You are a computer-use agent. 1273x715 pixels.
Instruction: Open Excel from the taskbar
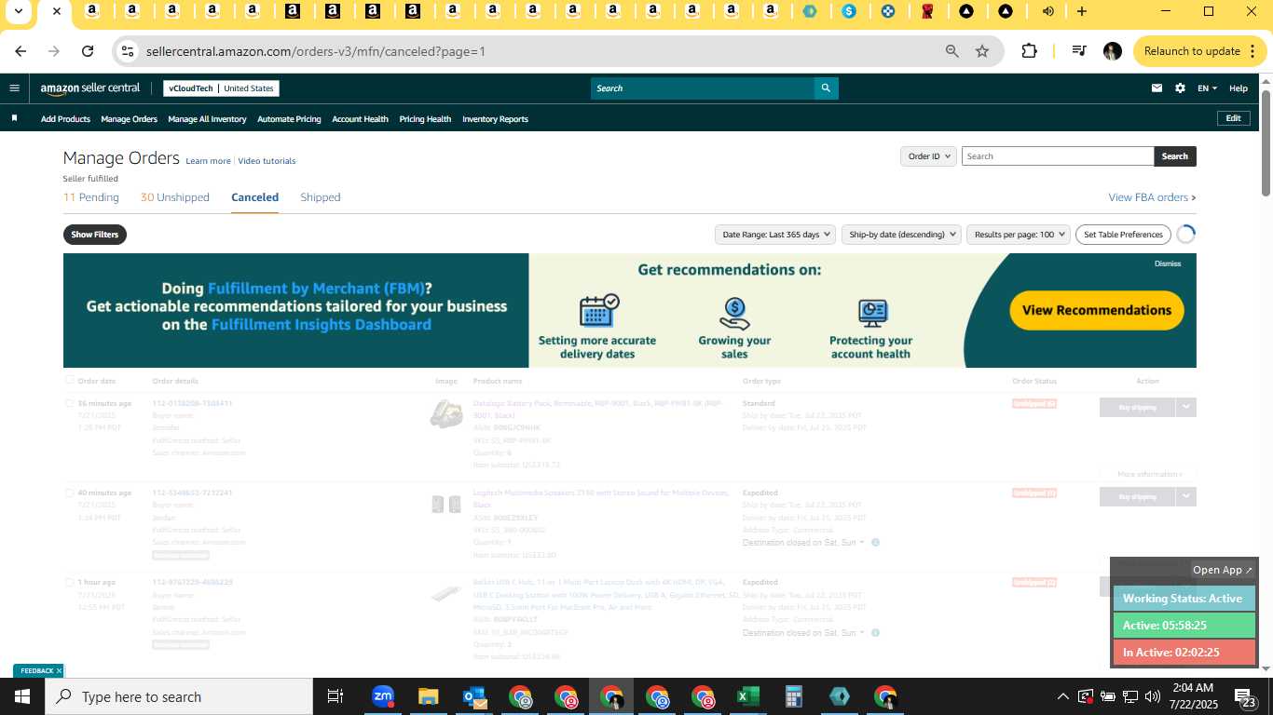[x=747, y=696]
